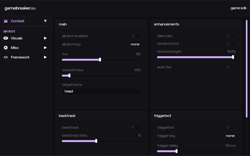The height and width of the screenshot is (156, 250).
Task: Toggle the recoil control switch
Action: tap(231, 44)
